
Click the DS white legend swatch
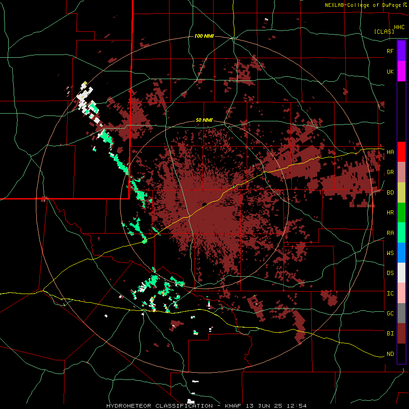401,273
